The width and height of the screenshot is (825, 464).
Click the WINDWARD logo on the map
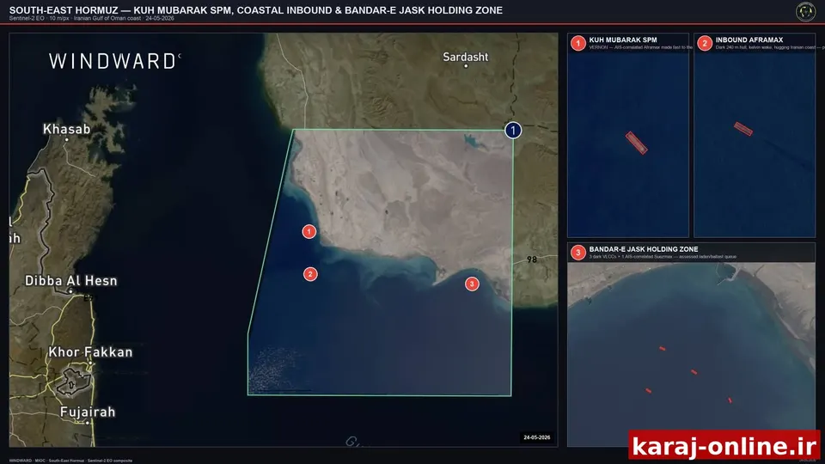click(114, 62)
